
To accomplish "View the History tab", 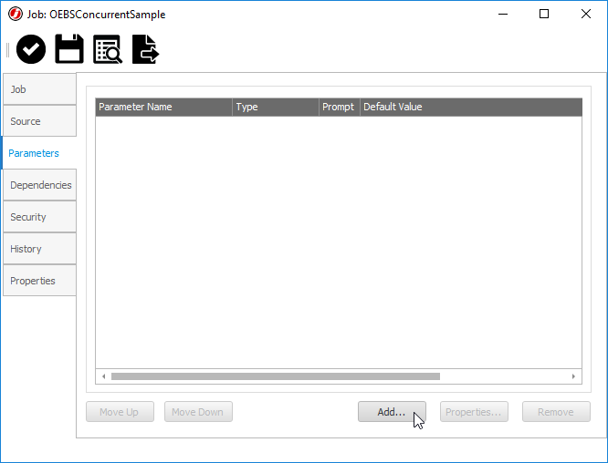I will click(39, 249).
